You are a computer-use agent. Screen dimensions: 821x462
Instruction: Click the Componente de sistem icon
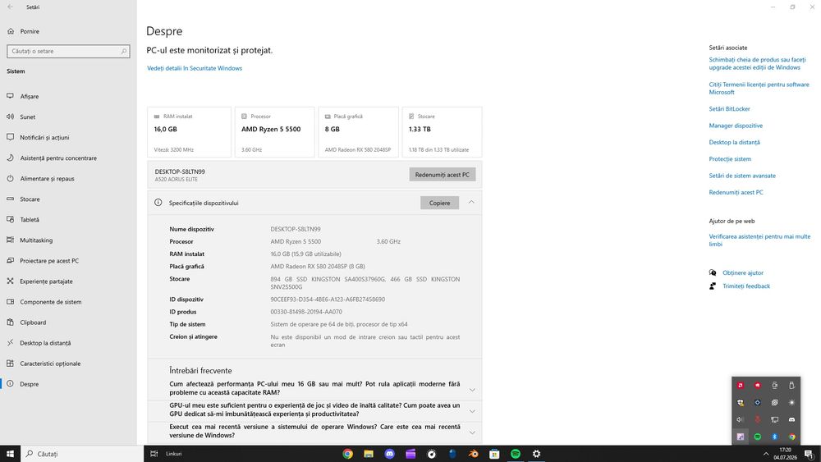coord(10,301)
